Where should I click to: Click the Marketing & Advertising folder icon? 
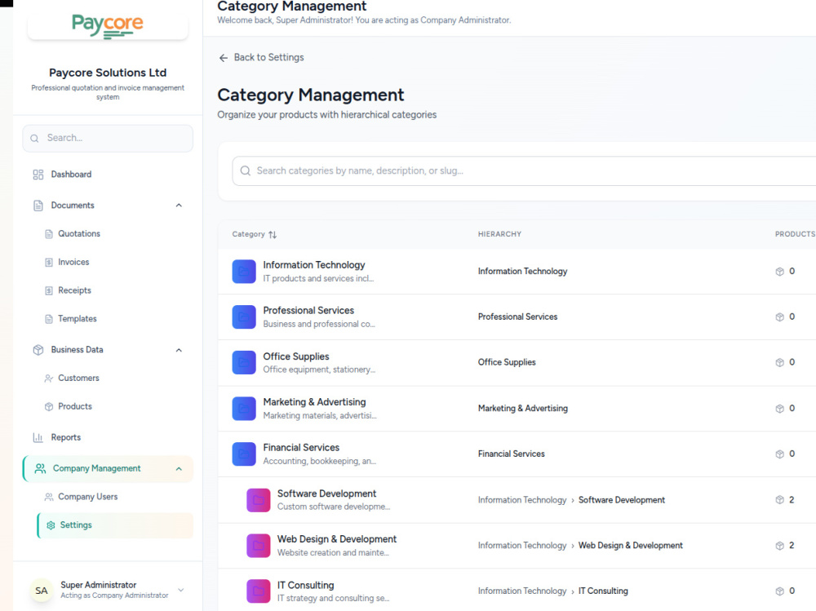[243, 409]
